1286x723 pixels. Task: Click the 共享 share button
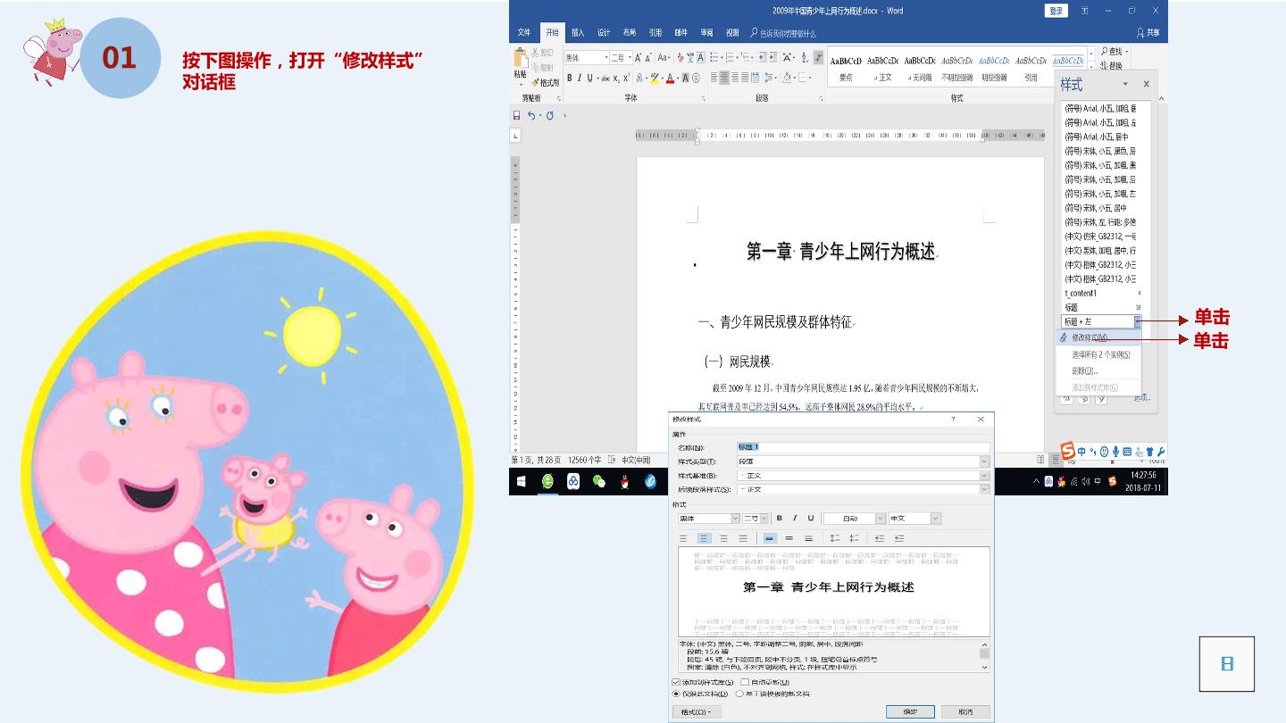(x=1148, y=32)
